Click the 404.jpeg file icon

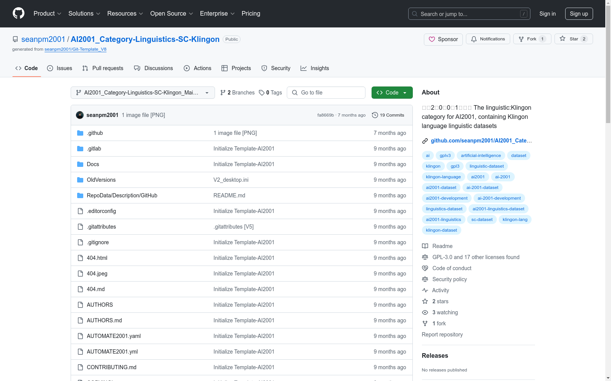[80, 274]
